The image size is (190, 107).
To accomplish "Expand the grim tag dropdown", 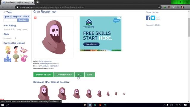I will tap(7, 17).
